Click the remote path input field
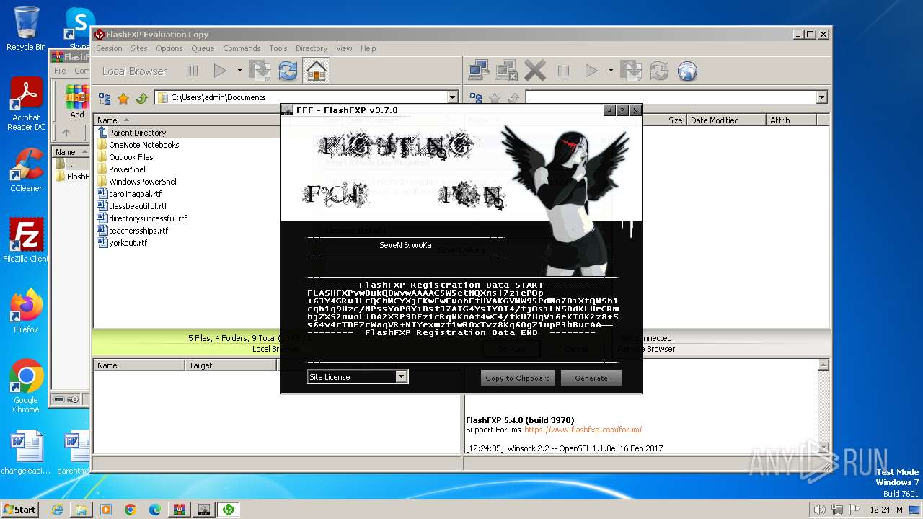The height and width of the screenshot is (519, 923). pos(671,97)
